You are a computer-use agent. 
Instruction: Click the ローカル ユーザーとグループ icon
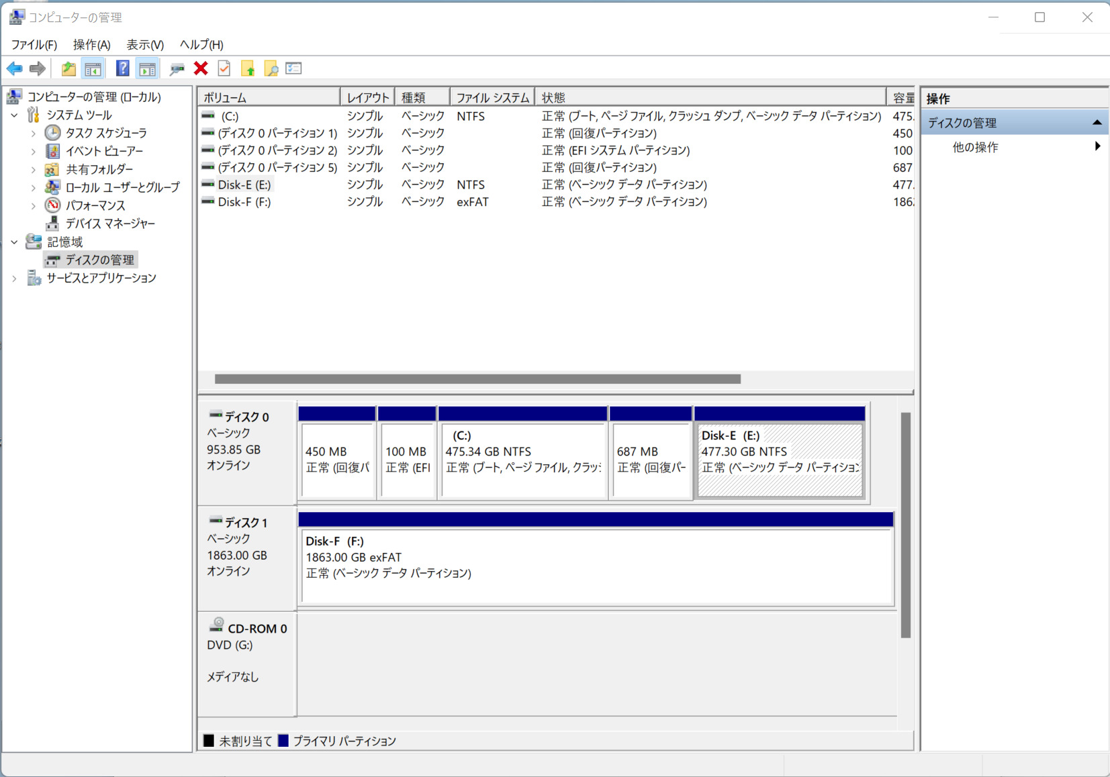(52, 187)
